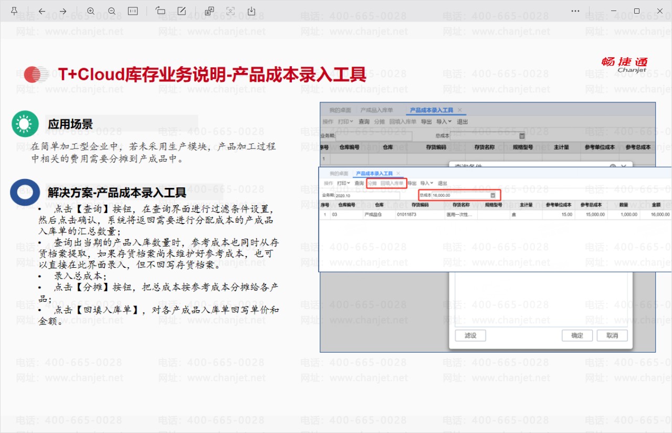This screenshot has height=433, width=672.
Task: Click 导出 in the background screenshot toolbar
Action: [x=426, y=121]
